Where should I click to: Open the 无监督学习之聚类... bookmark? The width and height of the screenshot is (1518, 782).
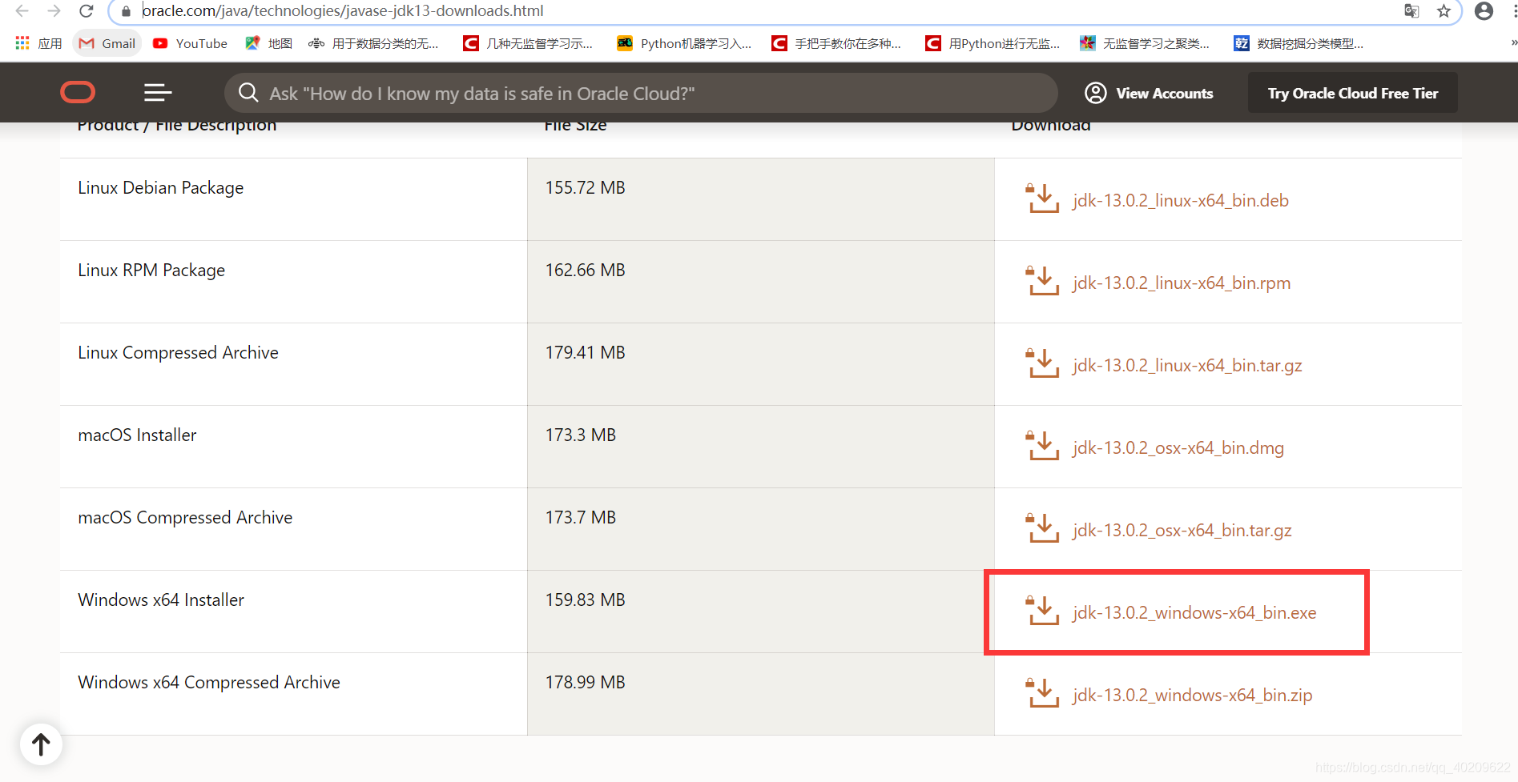[x=1145, y=43]
